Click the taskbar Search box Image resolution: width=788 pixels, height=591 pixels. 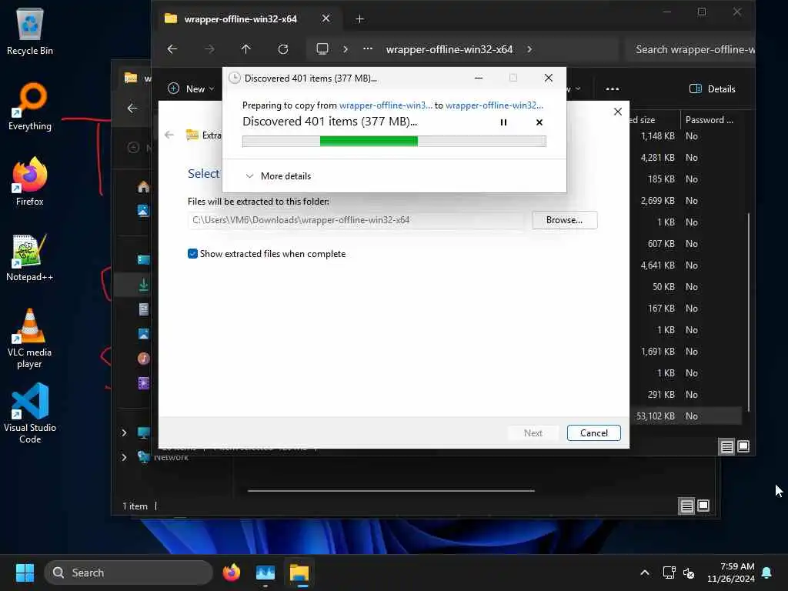(129, 573)
